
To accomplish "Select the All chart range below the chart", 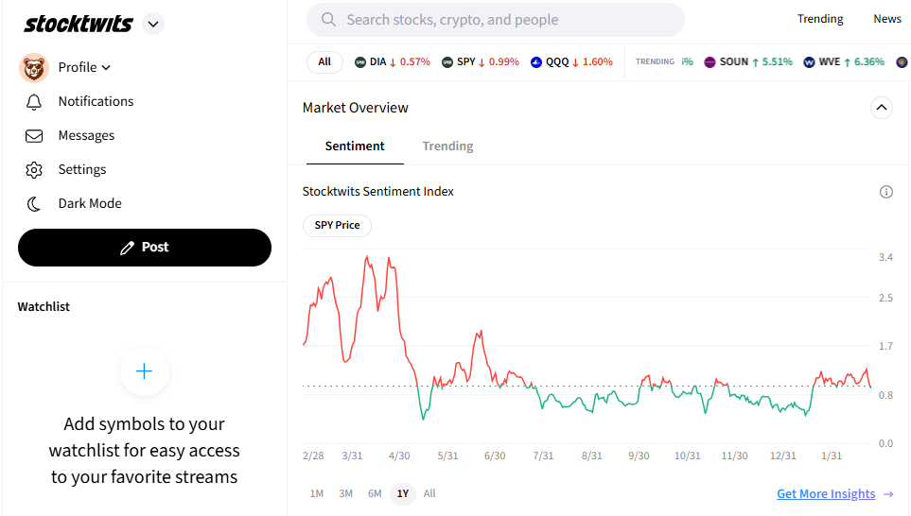I will coord(429,494).
